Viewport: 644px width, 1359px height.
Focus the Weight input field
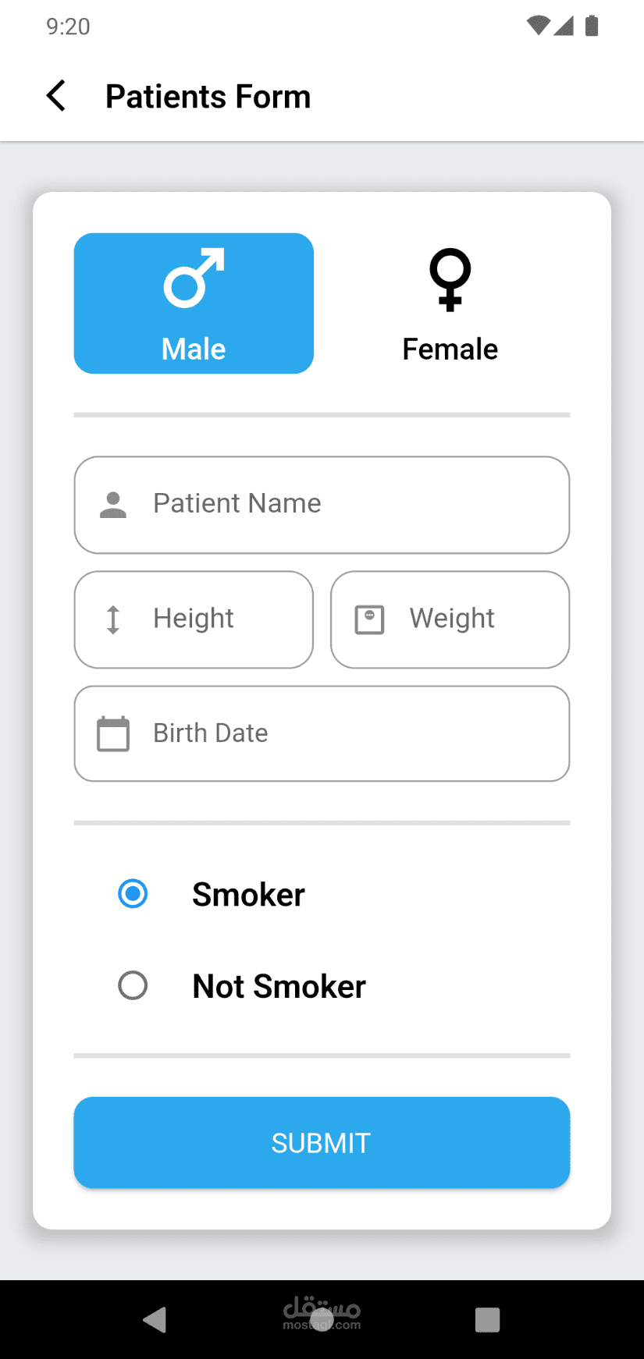[x=468, y=619]
